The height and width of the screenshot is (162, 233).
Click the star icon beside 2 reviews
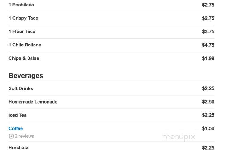[11, 136]
